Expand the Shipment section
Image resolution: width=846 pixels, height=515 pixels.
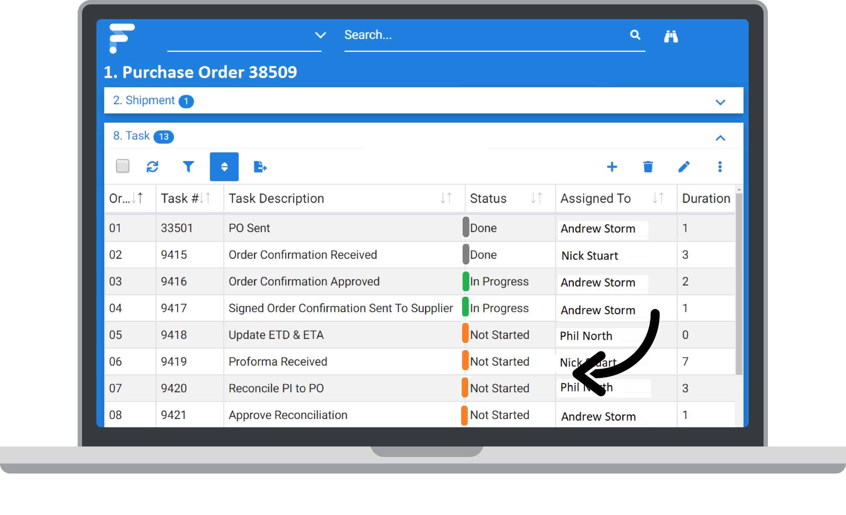pos(720,102)
